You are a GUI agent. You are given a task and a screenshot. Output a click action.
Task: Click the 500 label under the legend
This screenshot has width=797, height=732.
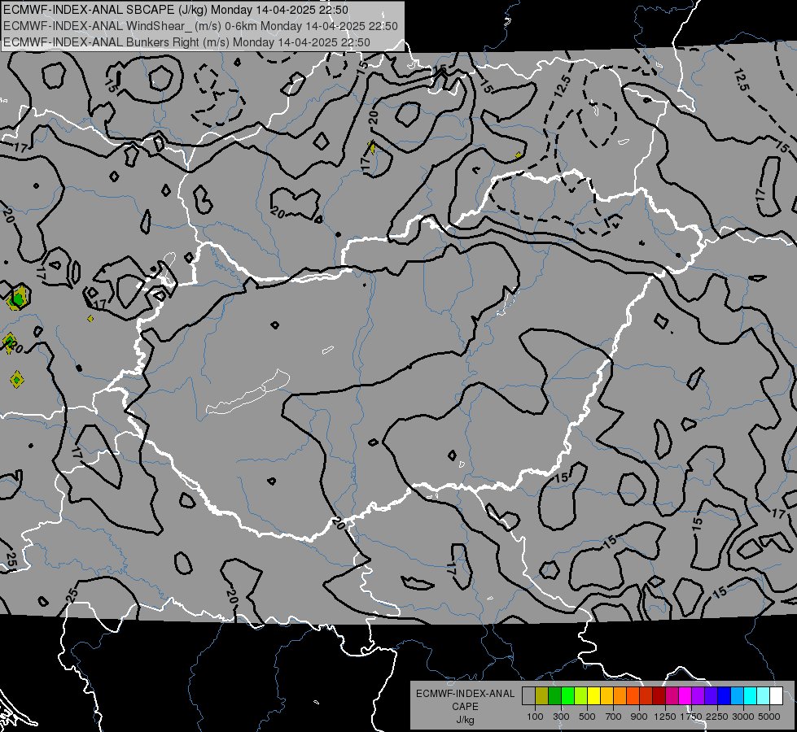point(587,717)
